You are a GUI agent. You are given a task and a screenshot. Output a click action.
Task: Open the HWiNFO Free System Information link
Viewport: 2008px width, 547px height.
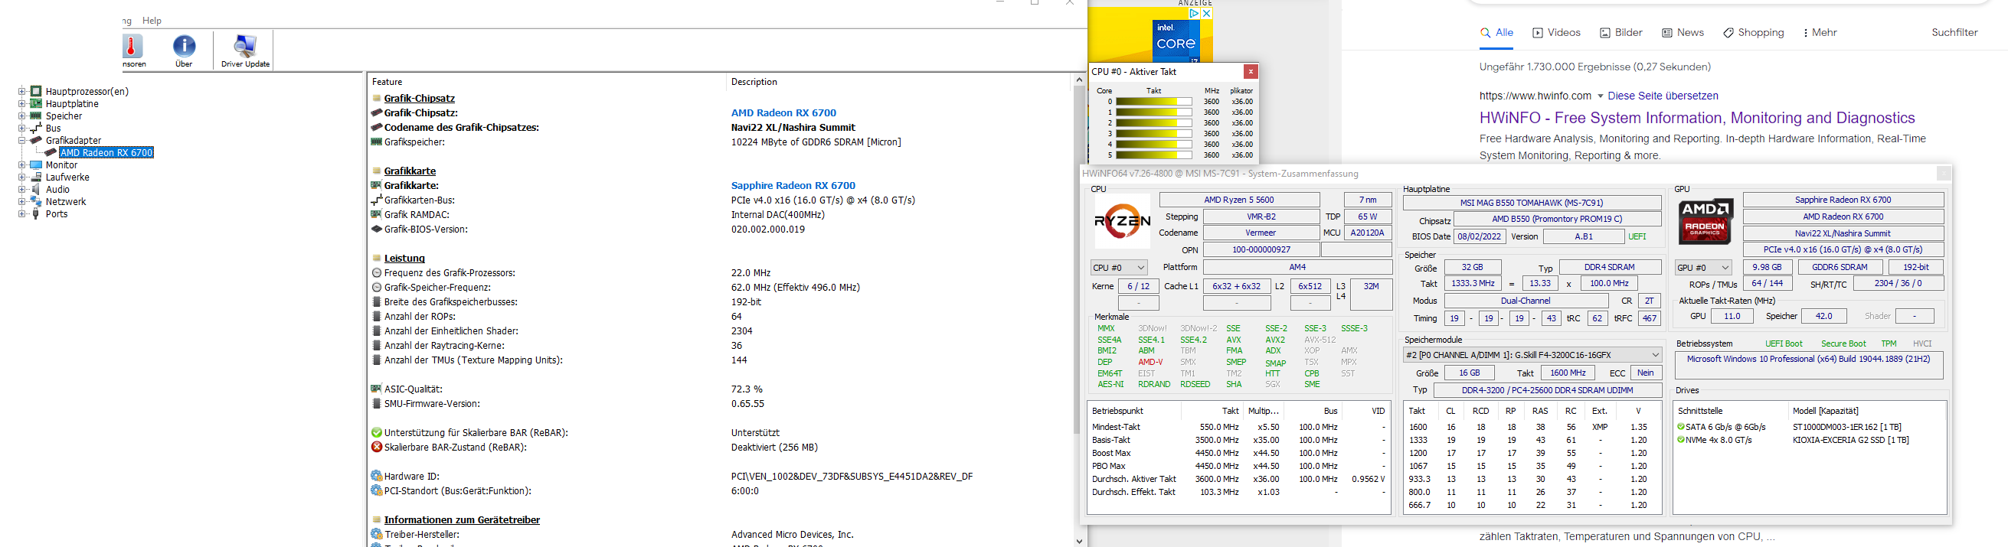tap(1696, 118)
